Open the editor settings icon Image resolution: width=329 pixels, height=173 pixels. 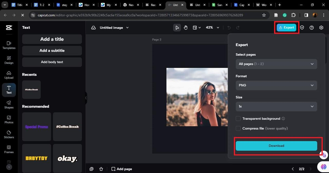click(x=321, y=28)
